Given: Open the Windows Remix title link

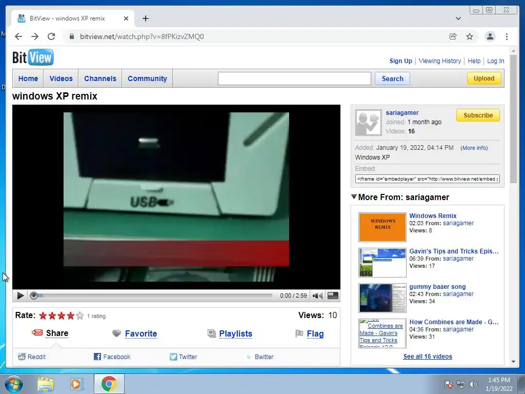Looking at the screenshot, I should point(433,216).
